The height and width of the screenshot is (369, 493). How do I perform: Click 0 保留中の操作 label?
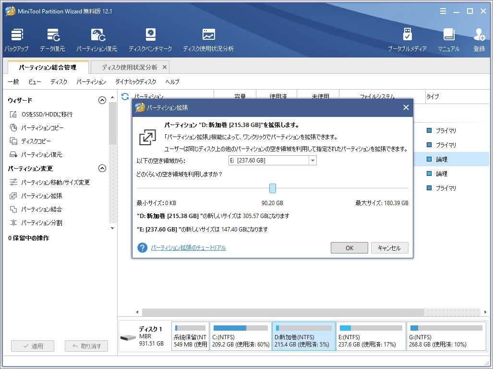coord(29,238)
